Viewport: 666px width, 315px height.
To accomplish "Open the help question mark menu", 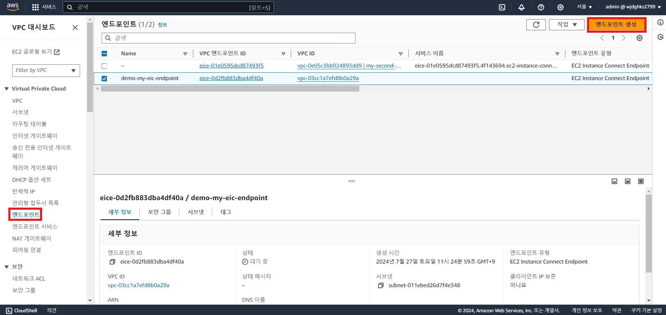I will coord(541,7).
